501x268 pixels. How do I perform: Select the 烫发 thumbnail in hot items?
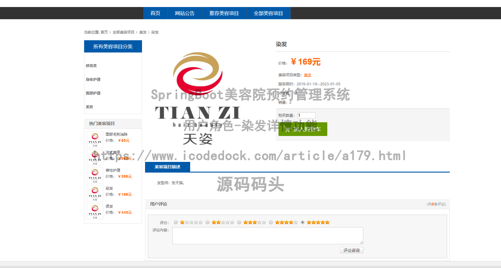[95, 211]
